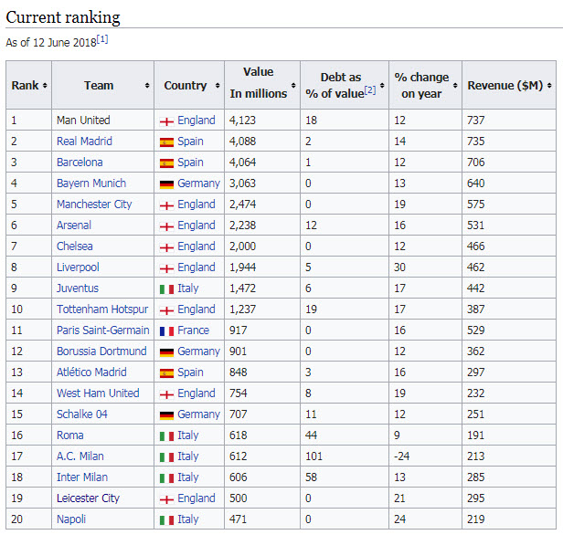Select the A.C. Milan team link

click(x=80, y=456)
